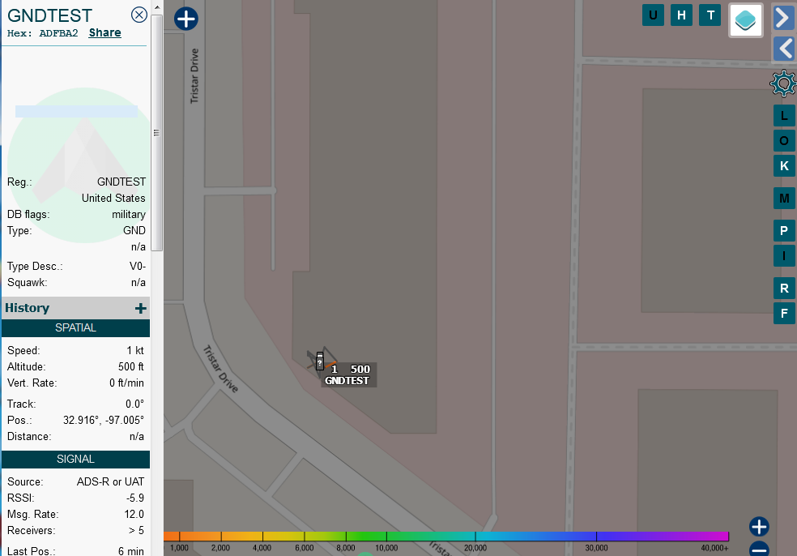Click the History heading
The image size is (797, 556).
(28, 308)
